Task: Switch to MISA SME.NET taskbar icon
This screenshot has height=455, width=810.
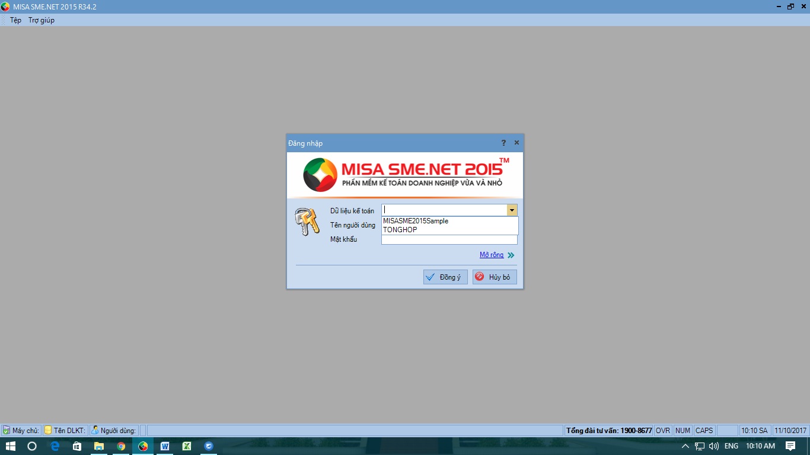Action: click(x=143, y=446)
